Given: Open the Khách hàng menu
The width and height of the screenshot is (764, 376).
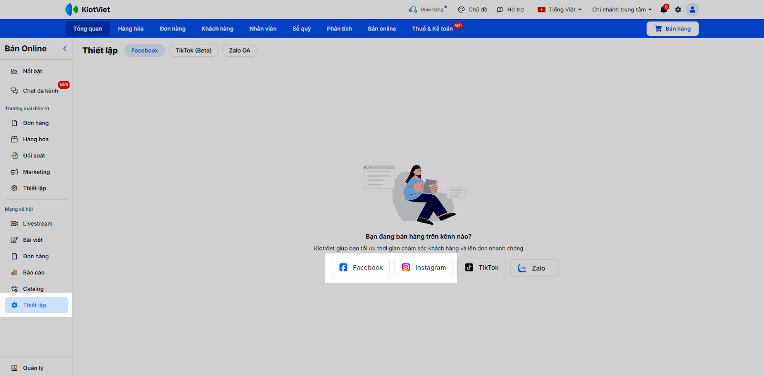Looking at the screenshot, I should point(217,29).
